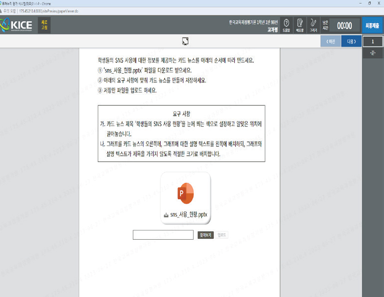Image resolution: width=384 pixels, height=297 pixels.
Task: Click the 찾아보기 browse button
Action: point(206,235)
